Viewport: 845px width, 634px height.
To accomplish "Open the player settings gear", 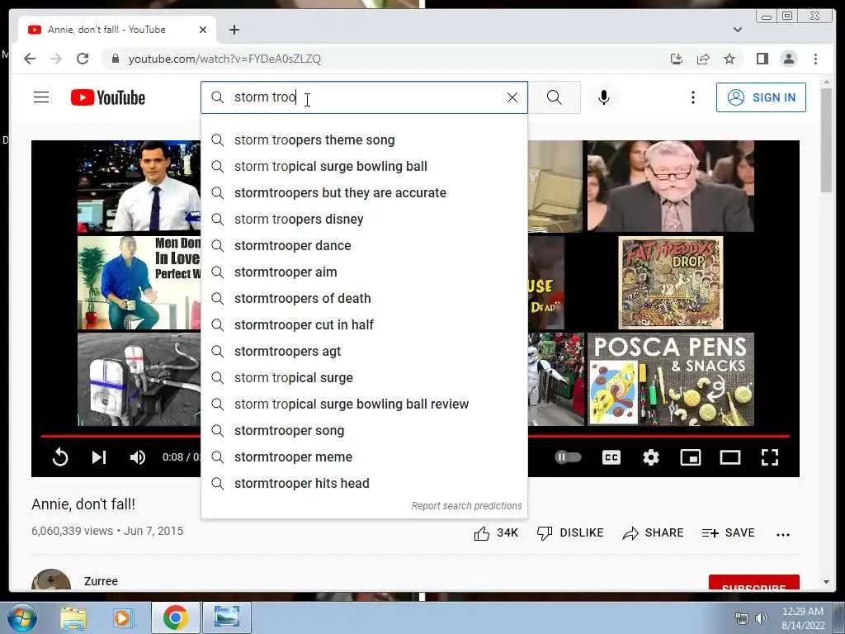I will pyautogui.click(x=651, y=457).
